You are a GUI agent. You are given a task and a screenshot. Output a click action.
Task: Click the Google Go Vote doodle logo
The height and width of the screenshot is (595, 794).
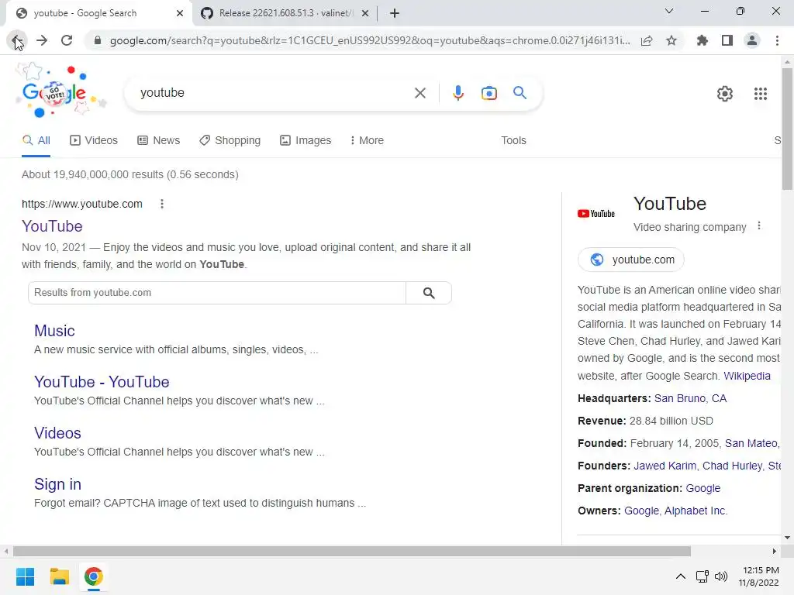pyautogui.click(x=60, y=90)
